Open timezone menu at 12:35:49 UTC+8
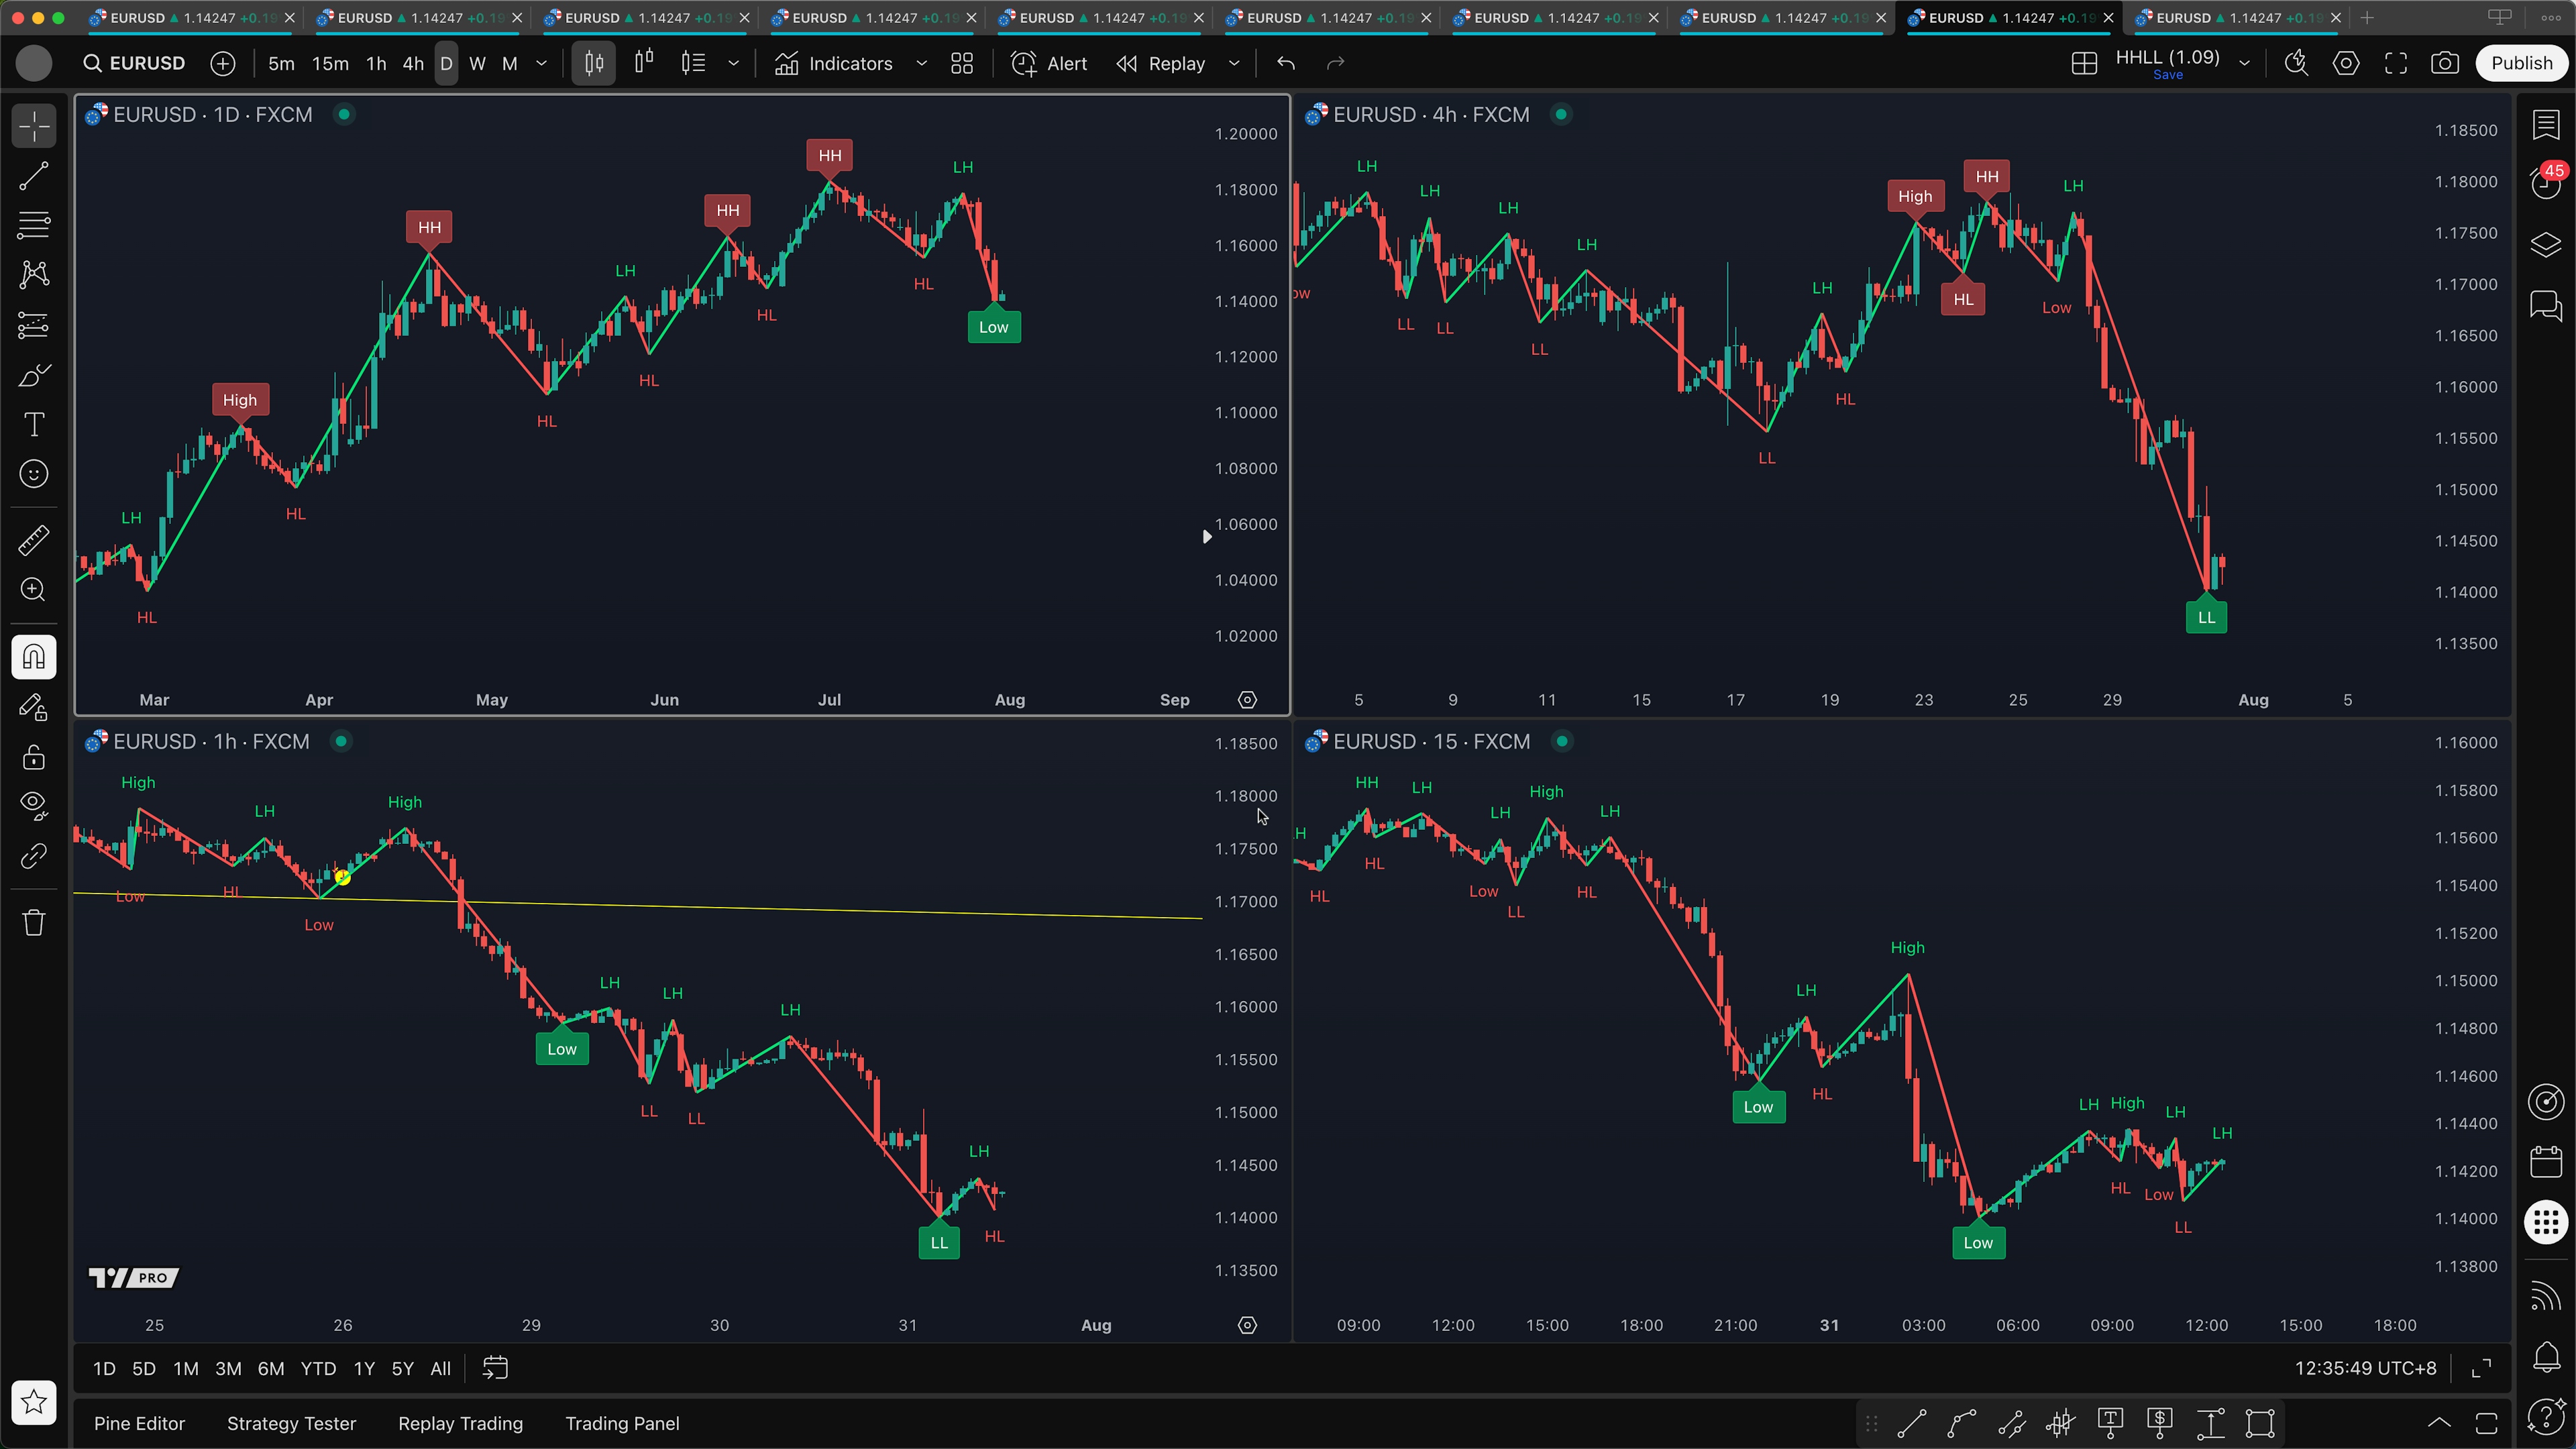The height and width of the screenshot is (1449, 2576). click(x=2365, y=1368)
